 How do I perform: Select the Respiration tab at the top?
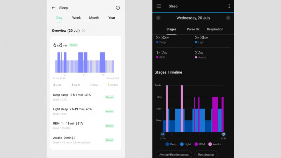click(x=215, y=29)
